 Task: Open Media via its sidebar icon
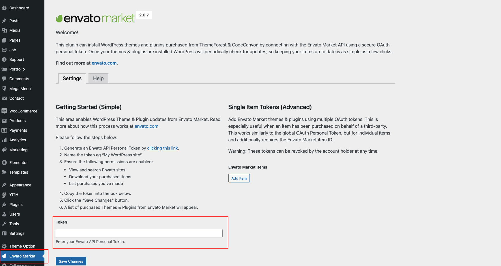click(x=4, y=30)
